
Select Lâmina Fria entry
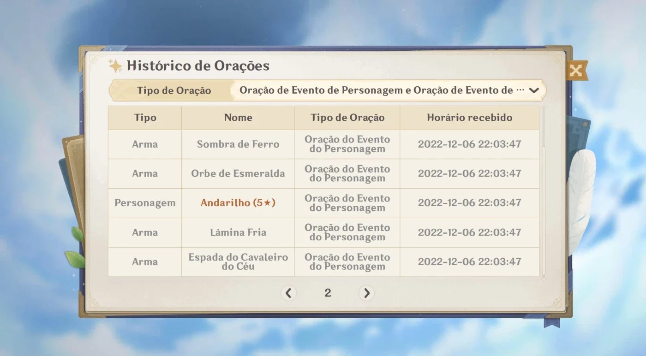point(238,232)
